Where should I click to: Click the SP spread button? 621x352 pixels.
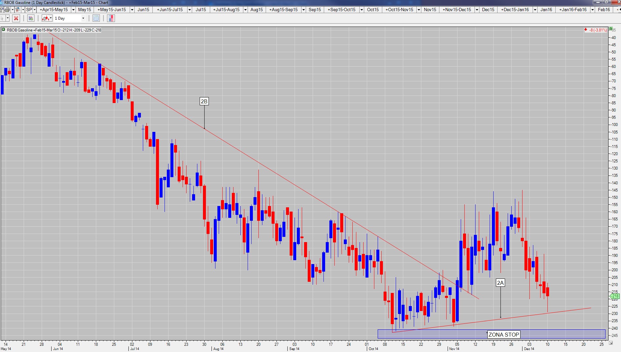pos(29,10)
